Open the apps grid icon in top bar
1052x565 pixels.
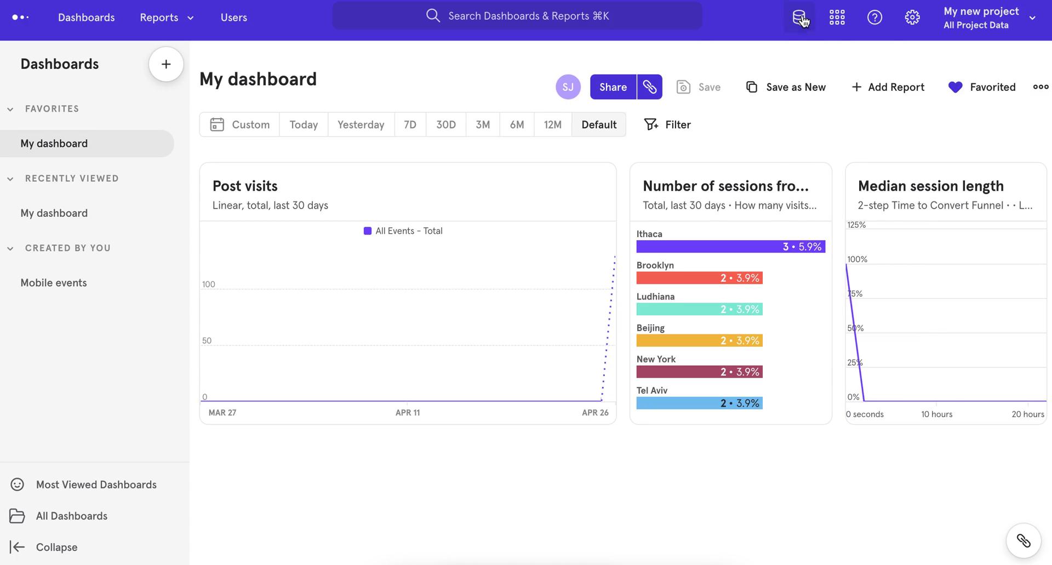pos(837,17)
